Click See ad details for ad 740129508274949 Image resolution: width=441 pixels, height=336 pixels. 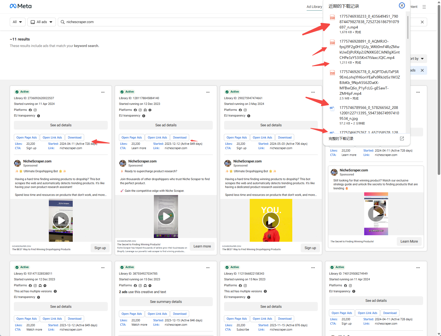pyautogui.click(x=376, y=301)
